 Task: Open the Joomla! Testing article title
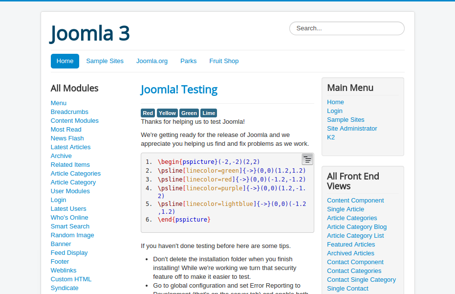179,90
